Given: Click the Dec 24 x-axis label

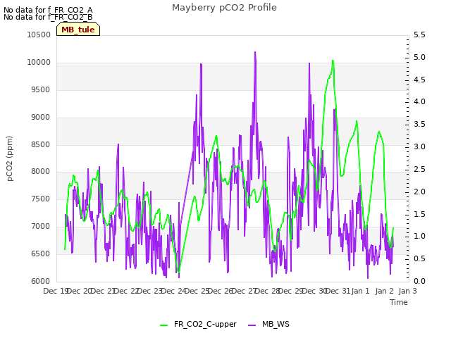Looking at the screenshot, I should click(173, 291).
